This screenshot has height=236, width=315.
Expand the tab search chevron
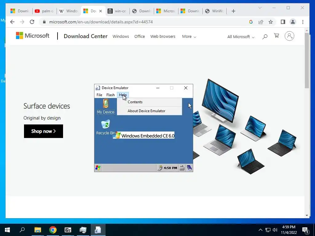(x=260, y=8)
